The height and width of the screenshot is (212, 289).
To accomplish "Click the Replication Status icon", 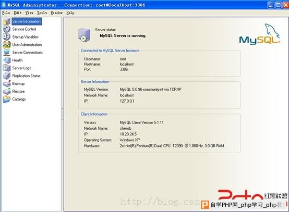I will (x=7, y=76).
